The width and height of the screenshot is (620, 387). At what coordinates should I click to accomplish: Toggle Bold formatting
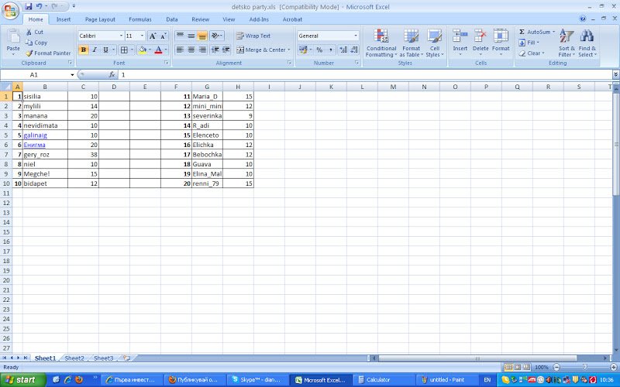[84, 50]
